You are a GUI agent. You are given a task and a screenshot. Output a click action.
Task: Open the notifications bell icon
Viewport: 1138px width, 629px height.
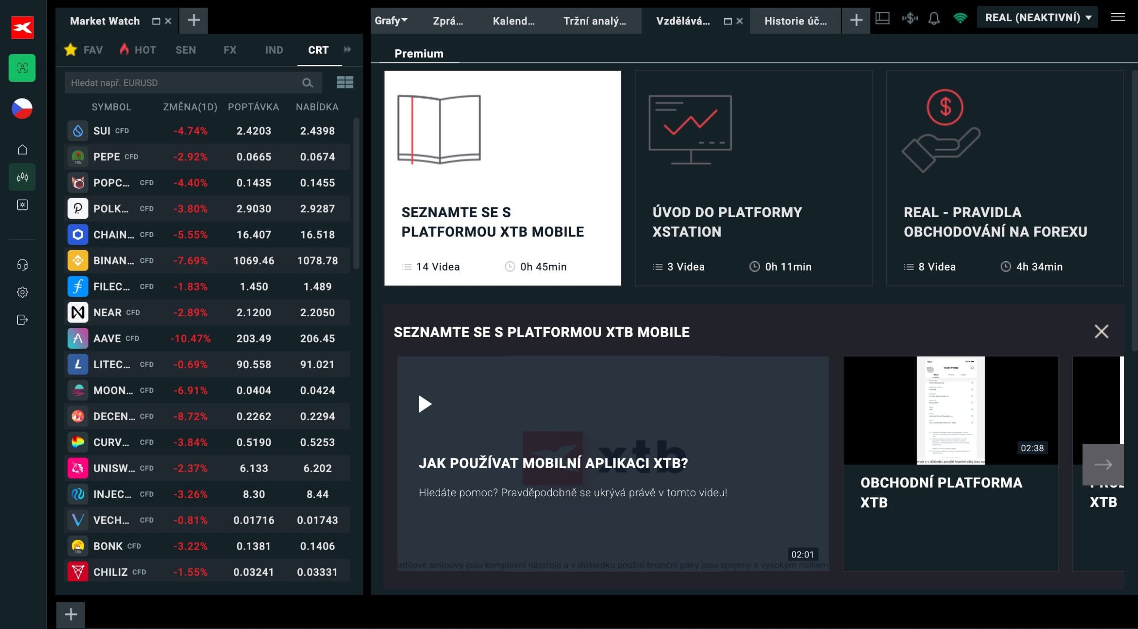934,18
